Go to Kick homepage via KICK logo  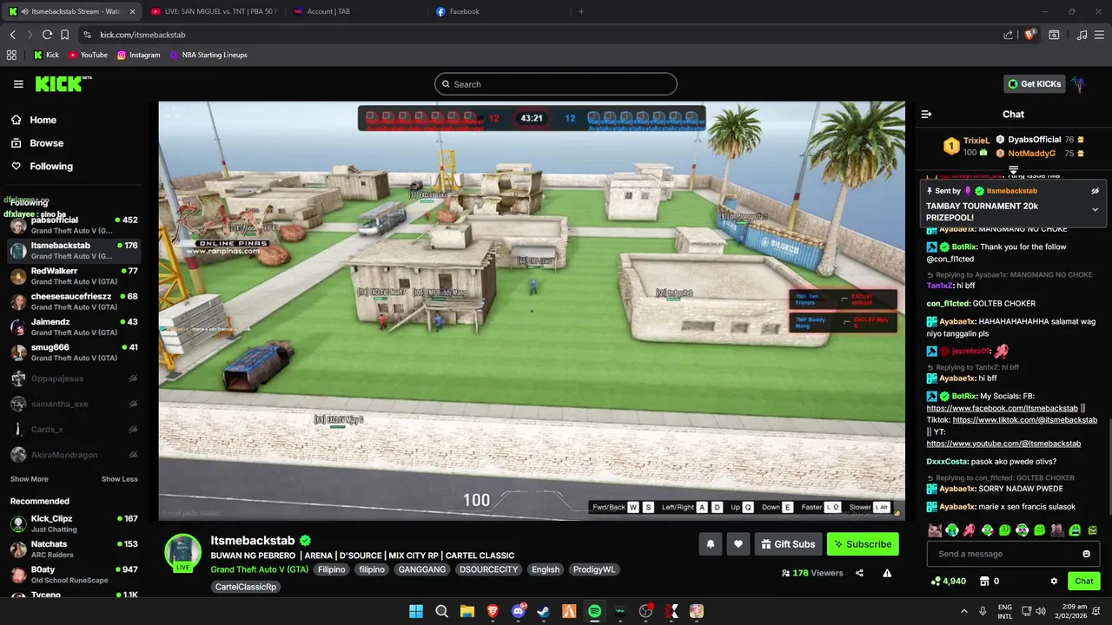click(x=63, y=84)
